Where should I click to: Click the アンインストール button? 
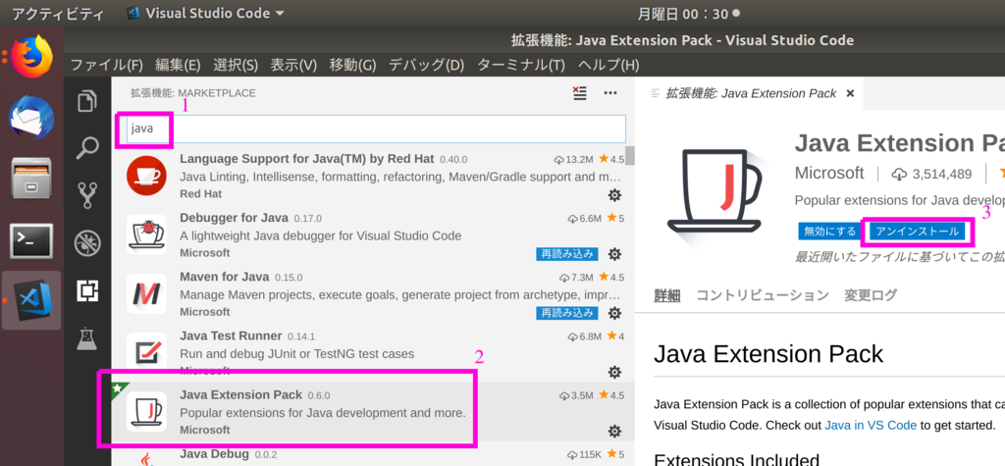(x=918, y=232)
